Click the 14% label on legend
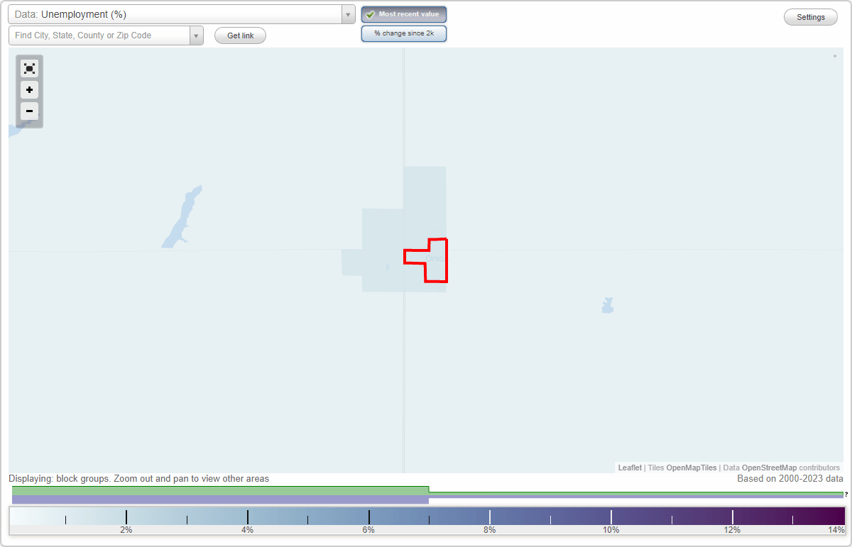The width and height of the screenshot is (852, 547). coord(837,530)
